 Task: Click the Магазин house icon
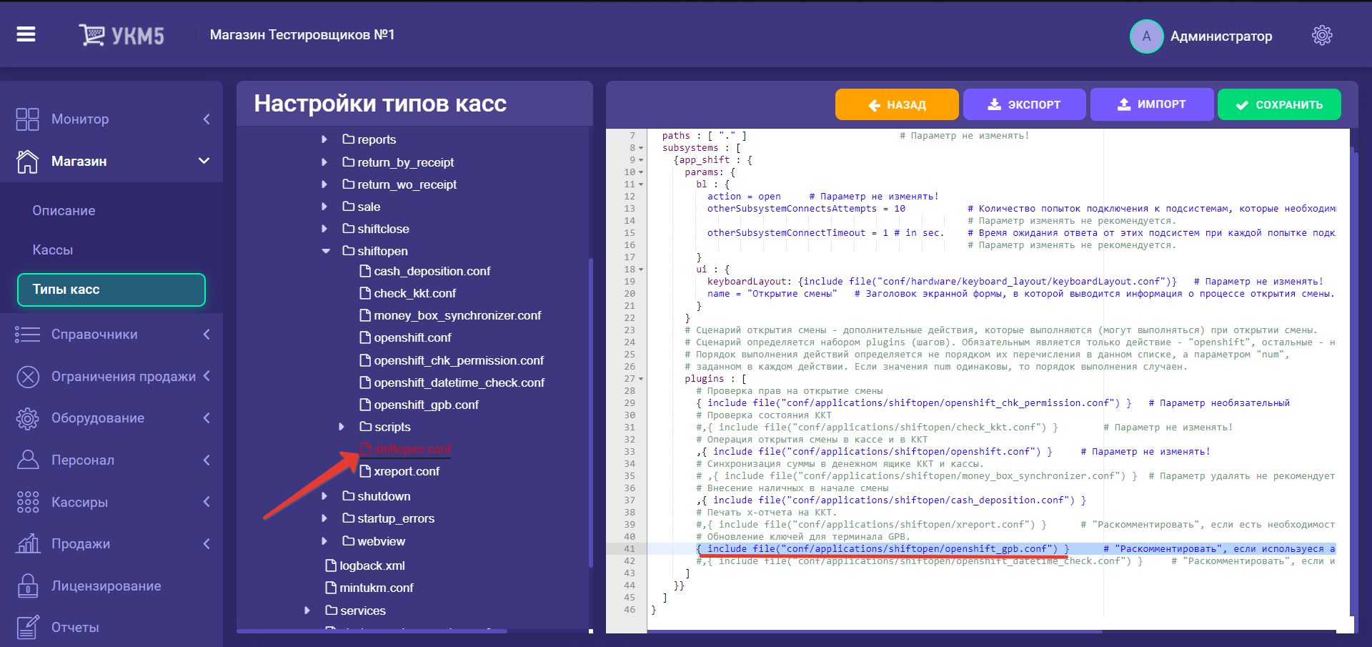[27, 162]
